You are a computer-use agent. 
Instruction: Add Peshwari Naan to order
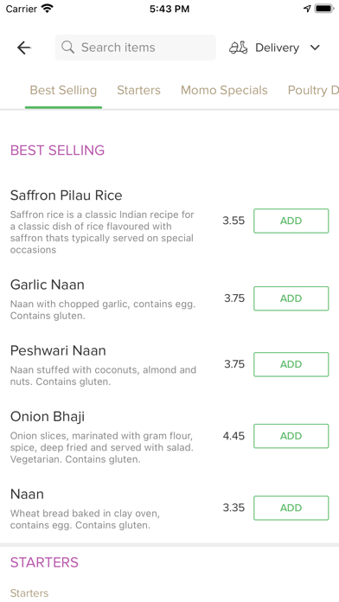(x=291, y=364)
